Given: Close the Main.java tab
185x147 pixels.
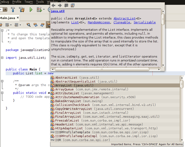Looking at the screenshot, I should coord(18,18).
